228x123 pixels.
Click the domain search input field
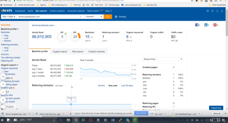point(49,17)
